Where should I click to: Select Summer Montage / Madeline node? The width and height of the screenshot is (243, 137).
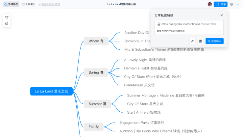[x=166, y=96]
